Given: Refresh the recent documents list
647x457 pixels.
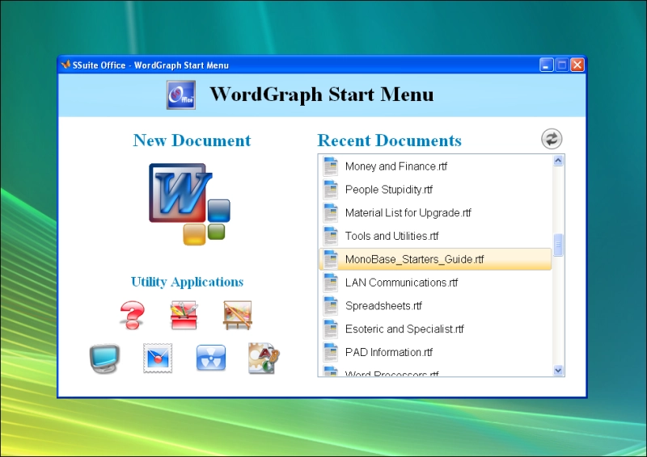Looking at the screenshot, I should [552, 139].
